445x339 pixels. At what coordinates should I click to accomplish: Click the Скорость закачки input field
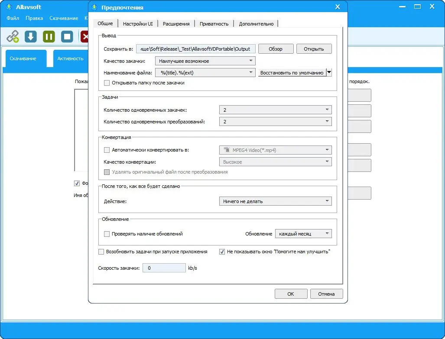click(164, 268)
